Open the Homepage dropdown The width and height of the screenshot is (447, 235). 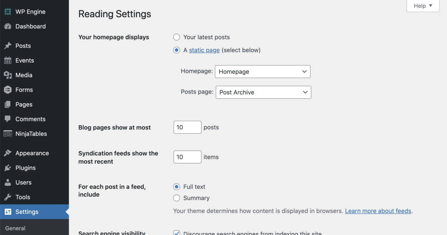262,71
